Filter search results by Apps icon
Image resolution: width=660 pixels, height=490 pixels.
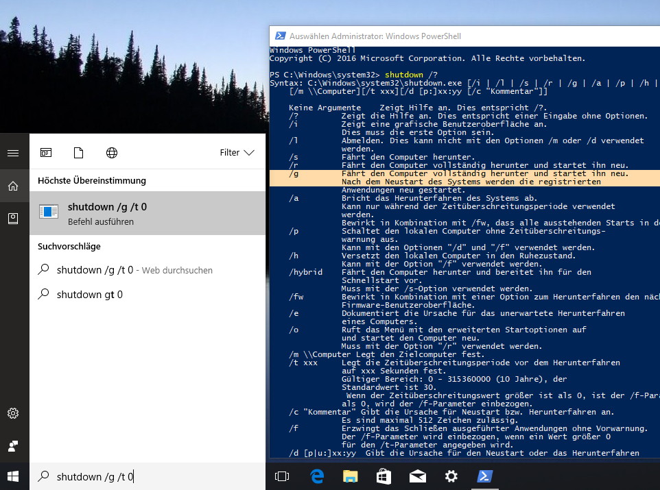[46, 153]
